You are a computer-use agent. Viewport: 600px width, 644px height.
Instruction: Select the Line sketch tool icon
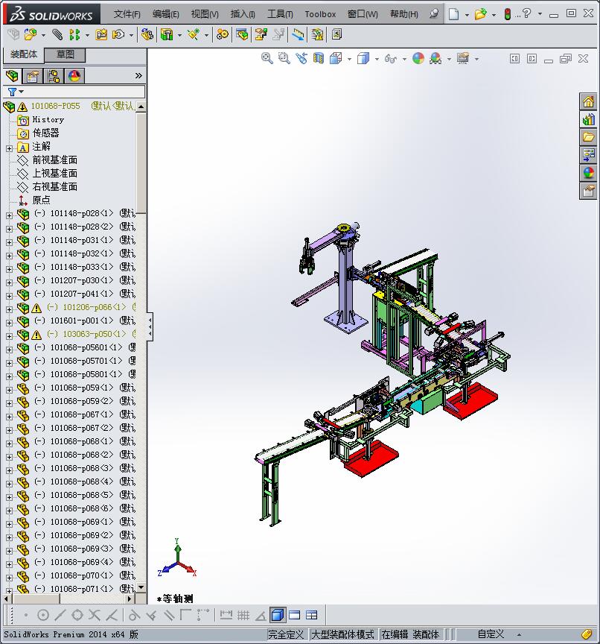point(60,615)
